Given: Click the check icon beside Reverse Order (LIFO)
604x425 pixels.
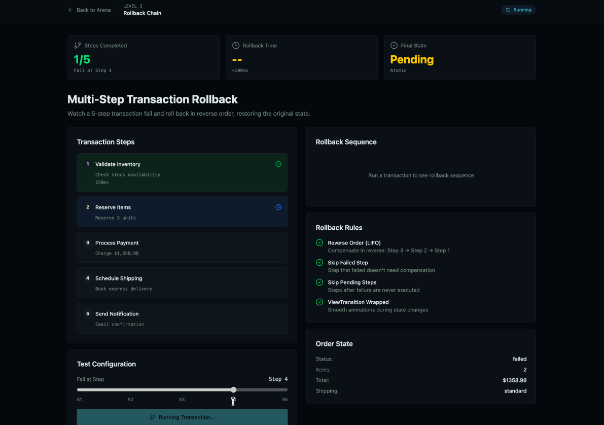Looking at the screenshot, I should point(319,243).
